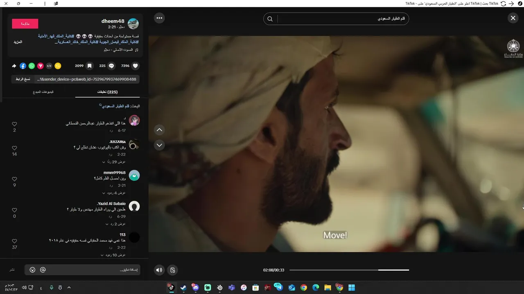Expand 2 replies under Yazid Al Subaie comment

coord(115,224)
